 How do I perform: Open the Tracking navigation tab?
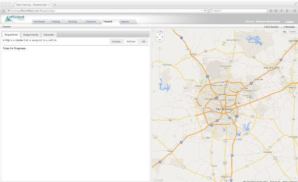[x=56, y=22]
